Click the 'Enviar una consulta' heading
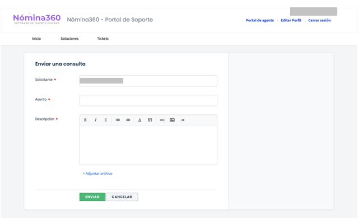This screenshot has height=218, width=358. coord(61,64)
